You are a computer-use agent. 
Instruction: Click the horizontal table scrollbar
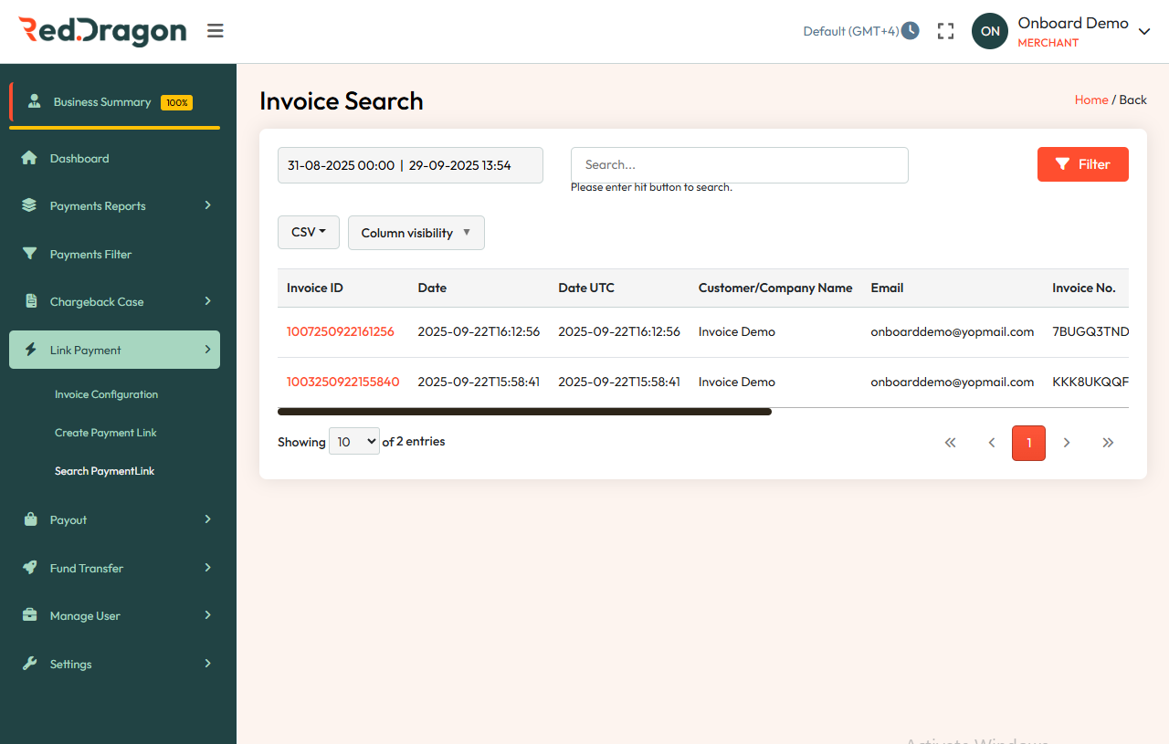coord(524,412)
